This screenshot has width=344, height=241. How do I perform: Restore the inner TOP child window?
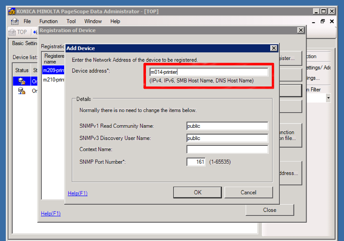point(323,21)
